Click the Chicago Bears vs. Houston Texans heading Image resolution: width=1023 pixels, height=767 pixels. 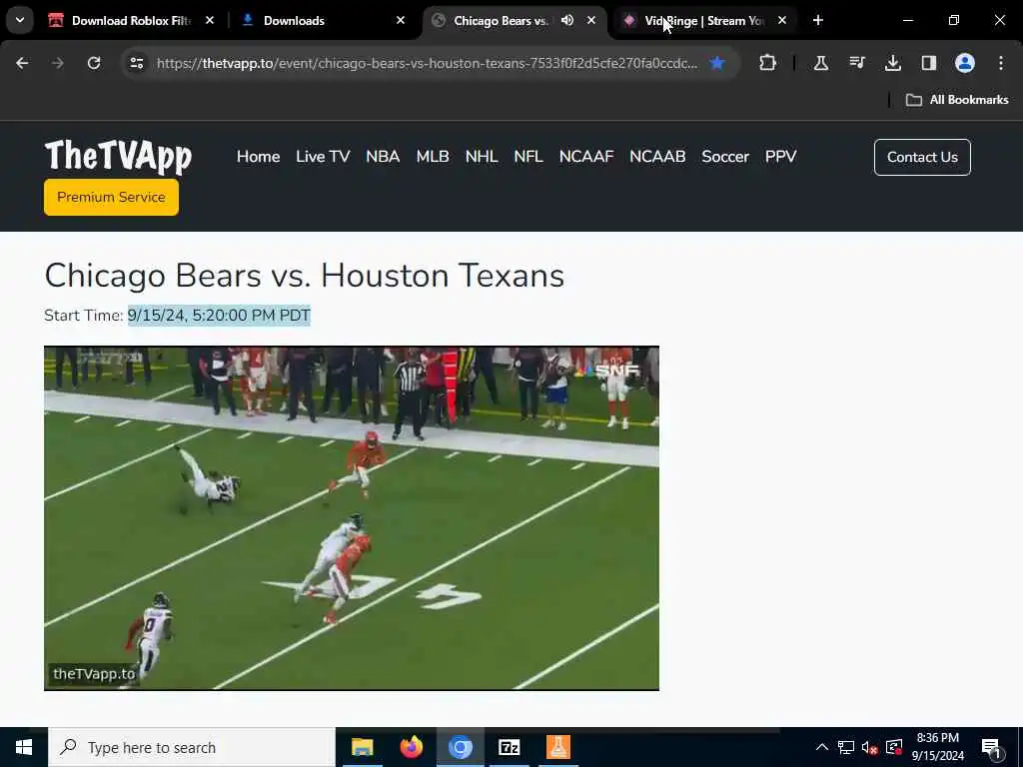304,276
